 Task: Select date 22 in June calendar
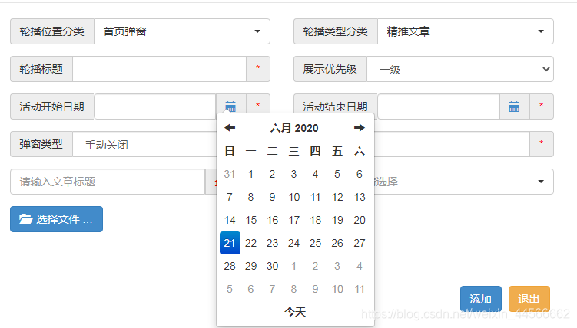coord(251,243)
